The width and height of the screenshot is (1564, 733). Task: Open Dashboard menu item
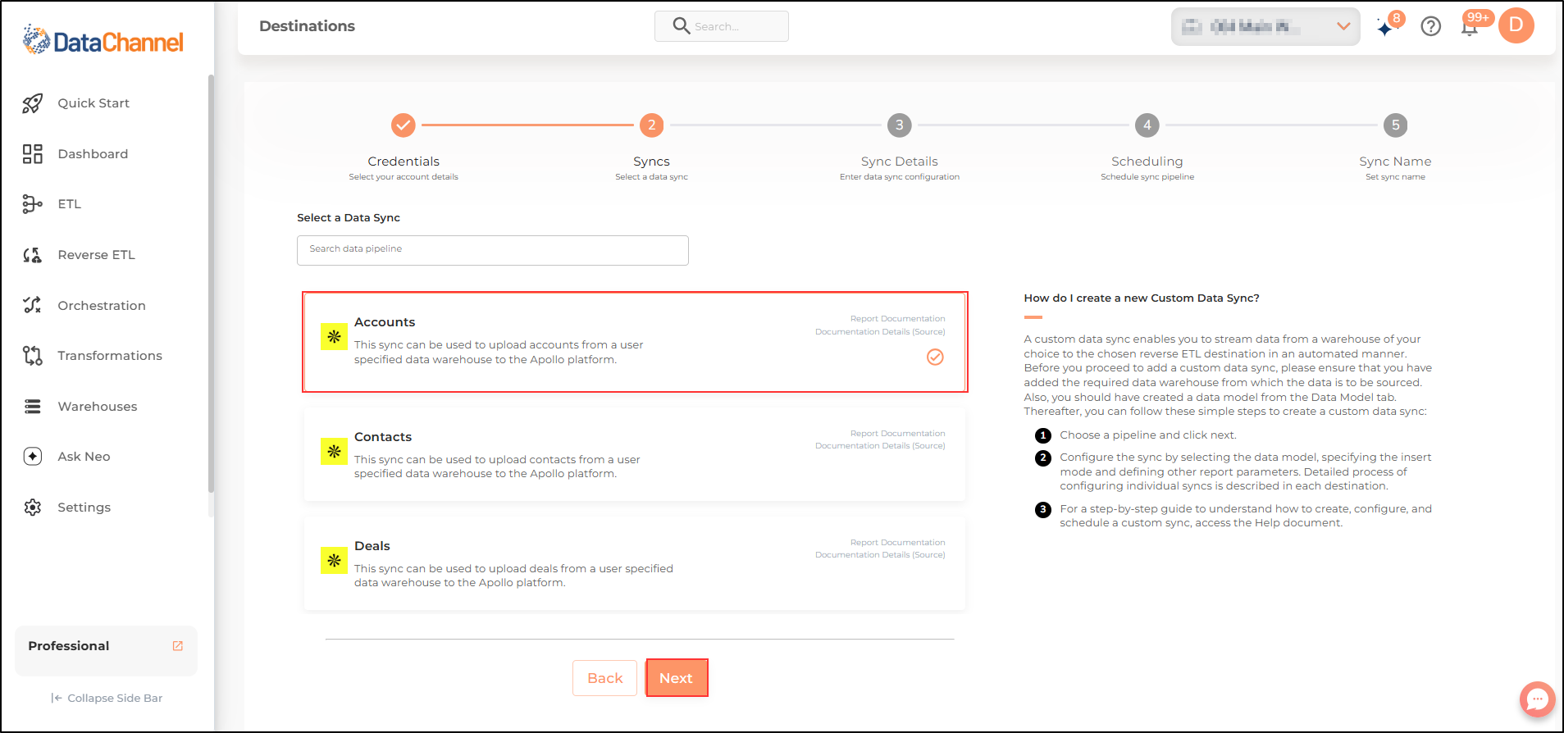[x=93, y=154]
